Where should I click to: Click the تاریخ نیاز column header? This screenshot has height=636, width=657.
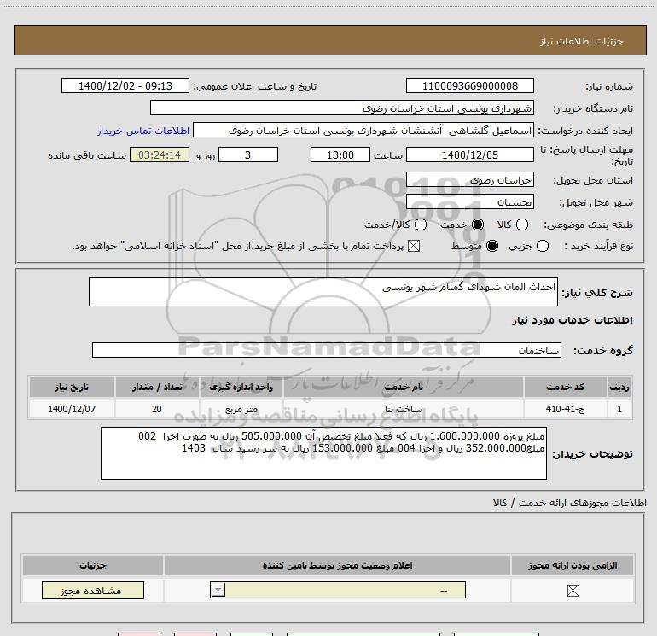pos(72,387)
